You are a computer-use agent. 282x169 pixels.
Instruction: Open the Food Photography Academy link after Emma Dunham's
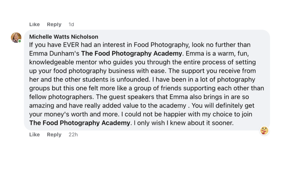point(132,54)
